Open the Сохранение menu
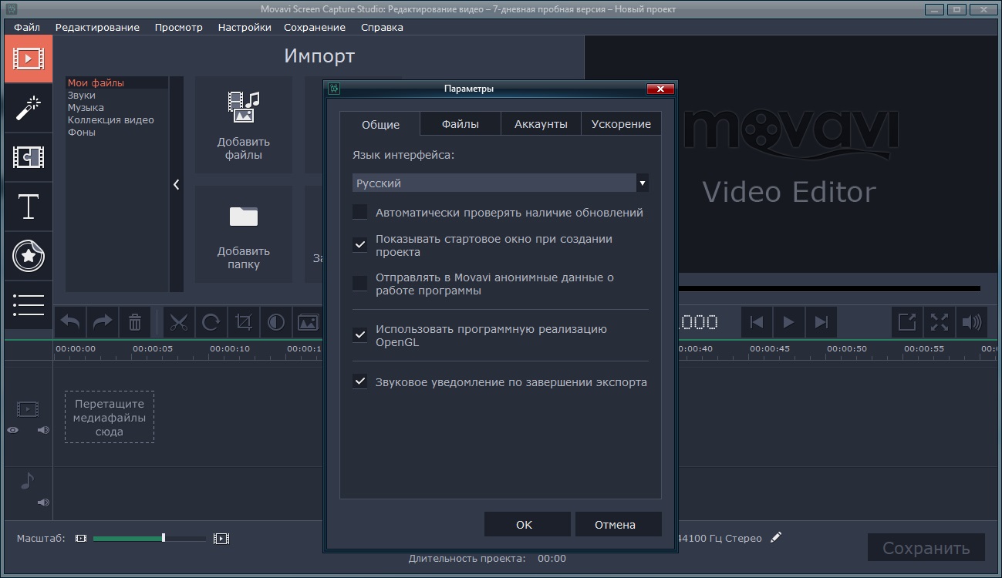This screenshot has height=578, width=1002. tap(314, 27)
